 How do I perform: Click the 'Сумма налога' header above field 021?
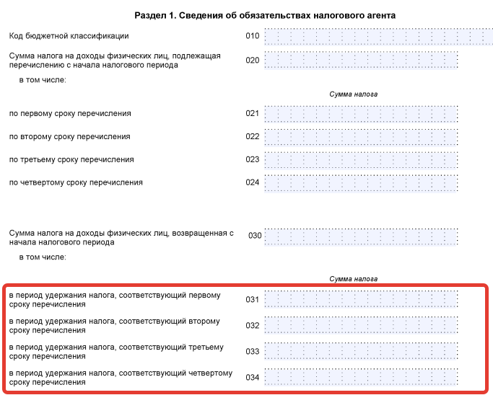353,94
